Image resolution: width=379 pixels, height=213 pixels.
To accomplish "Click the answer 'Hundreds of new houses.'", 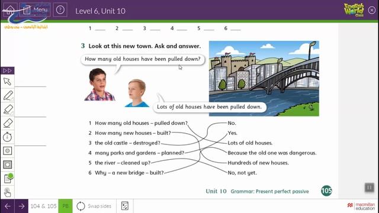I will click(x=258, y=163).
